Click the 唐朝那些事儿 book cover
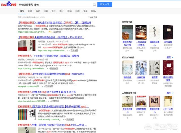The height and width of the screenshot is (133, 181). pyautogui.click(x=155, y=101)
